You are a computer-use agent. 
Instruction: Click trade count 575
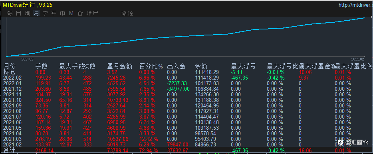click(87, 94)
